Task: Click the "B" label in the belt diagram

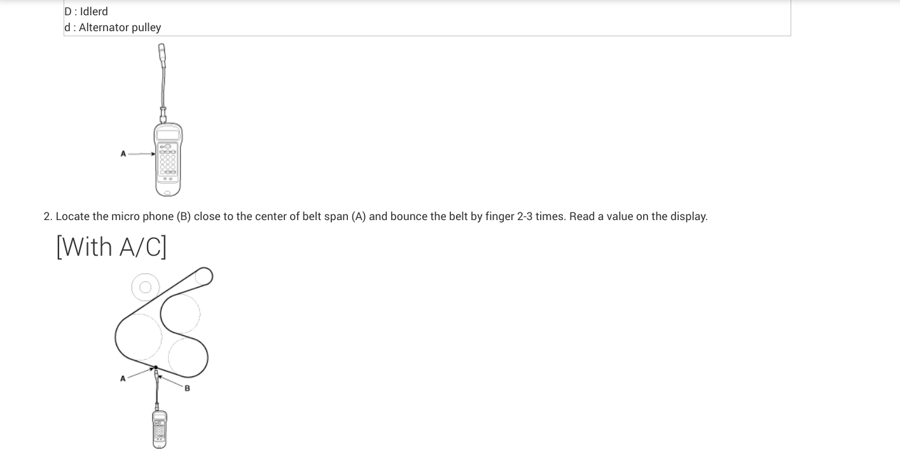Action: [187, 388]
